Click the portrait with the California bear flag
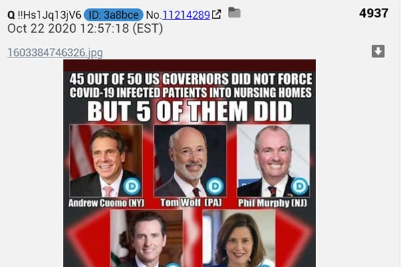This screenshot has height=267, width=401. [x=146, y=238]
